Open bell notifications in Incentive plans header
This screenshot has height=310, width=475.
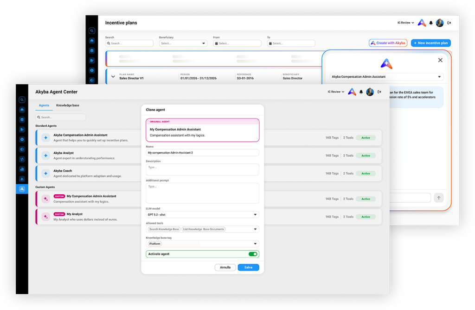click(x=431, y=23)
